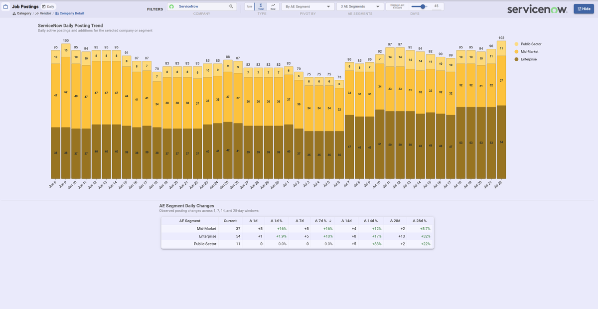Sort by Δ 1d % column header
598x309 pixels.
(277, 221)
